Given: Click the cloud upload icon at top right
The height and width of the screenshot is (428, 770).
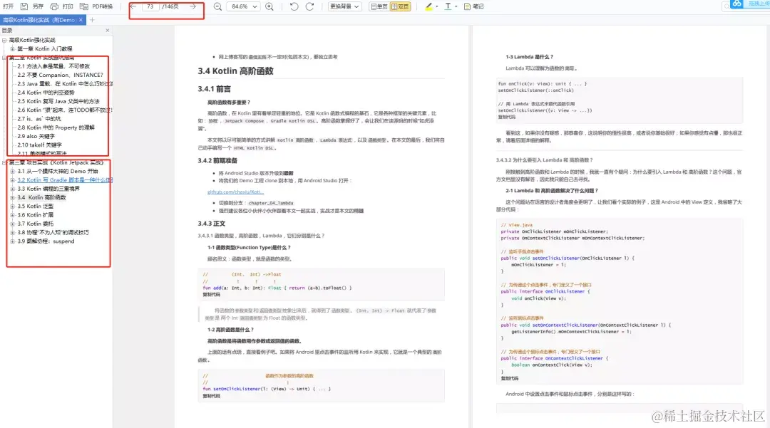Looking at the screenshot, I should [x=738, y=5].
